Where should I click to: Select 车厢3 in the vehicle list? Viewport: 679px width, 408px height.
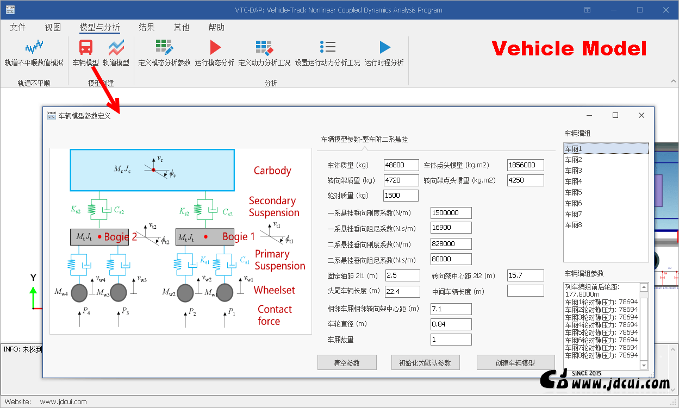tap(574, 171)
